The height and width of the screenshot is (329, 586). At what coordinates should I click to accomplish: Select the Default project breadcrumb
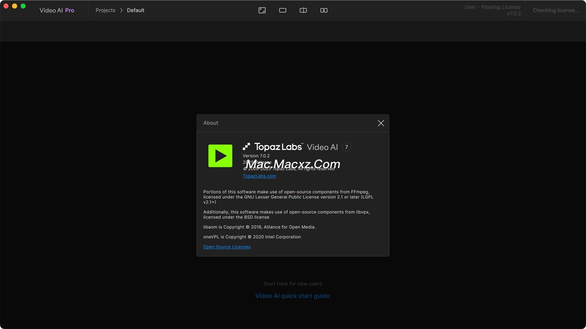coord(136,10)
